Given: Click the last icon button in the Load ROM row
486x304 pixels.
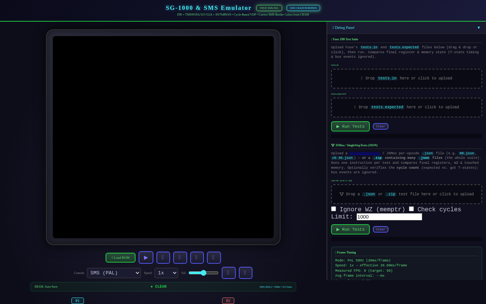Looking at the screenshot, I should tap(214, 258).
